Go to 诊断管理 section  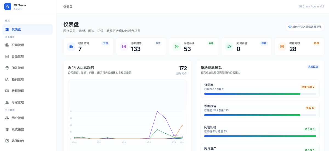tap(27, 56)
